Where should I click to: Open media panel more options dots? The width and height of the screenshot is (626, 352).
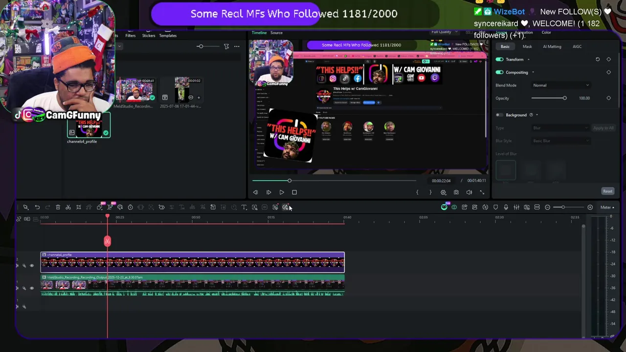237,46
